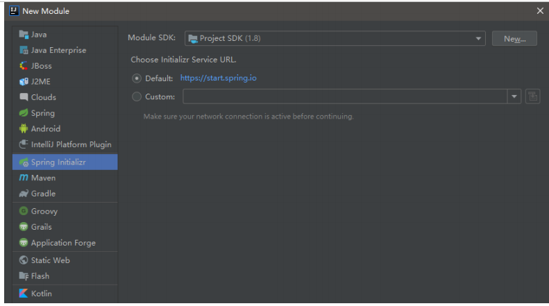Select the Groovy list entry
Image resolution: width=549 pixels, height=306 pixels.
click(65, 211)
